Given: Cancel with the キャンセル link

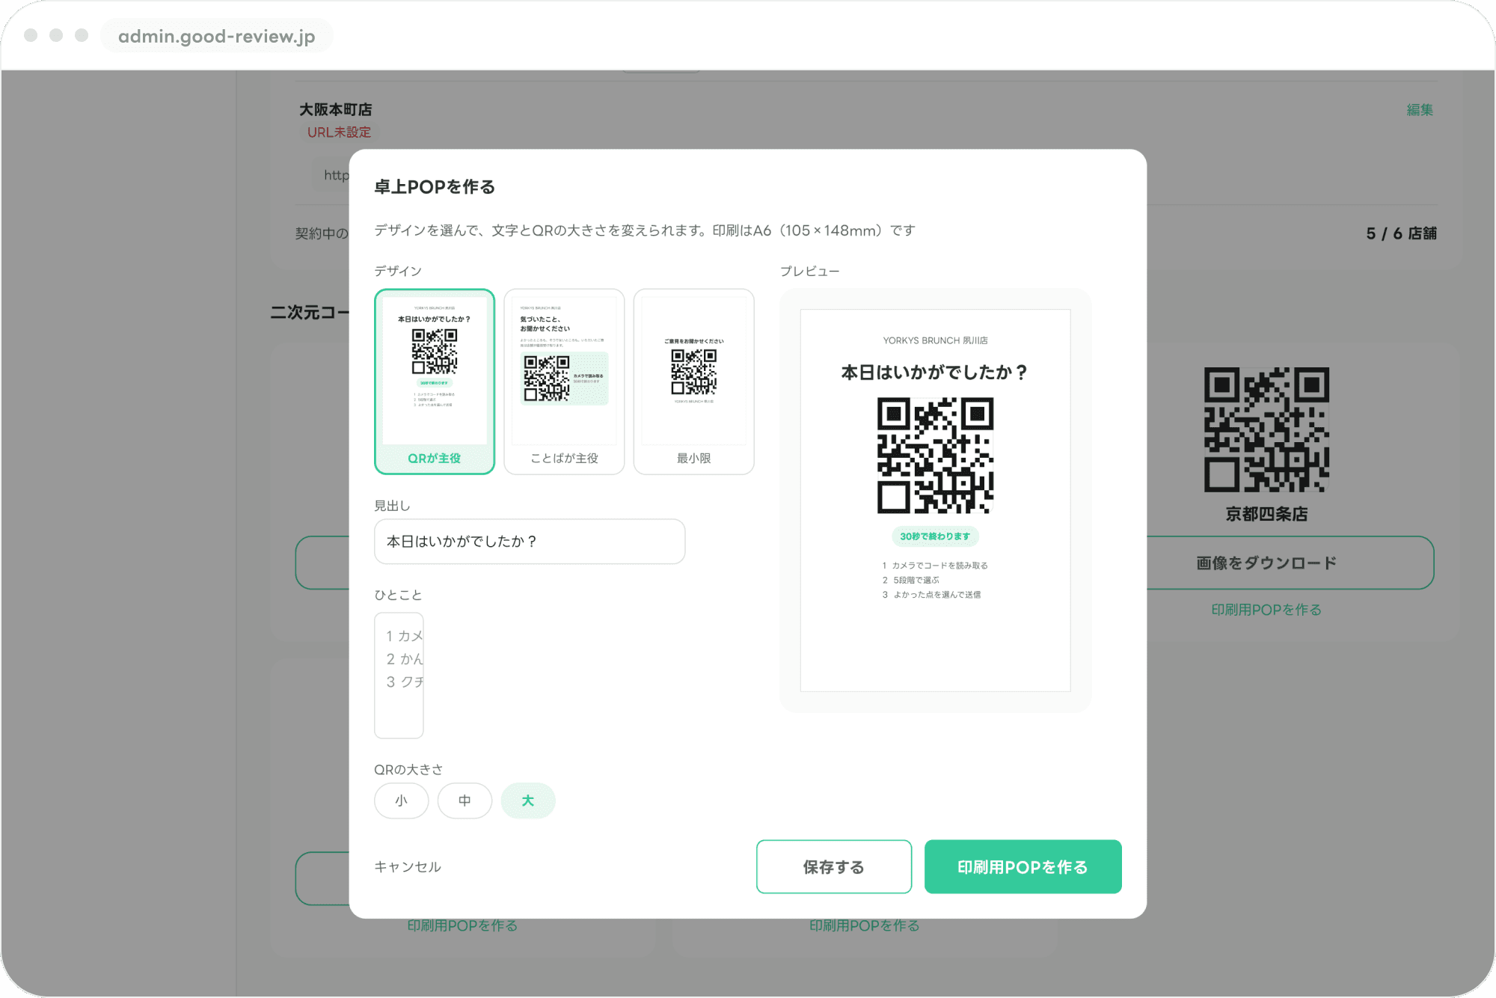Looking at the screenshot, I should [408, 867].
